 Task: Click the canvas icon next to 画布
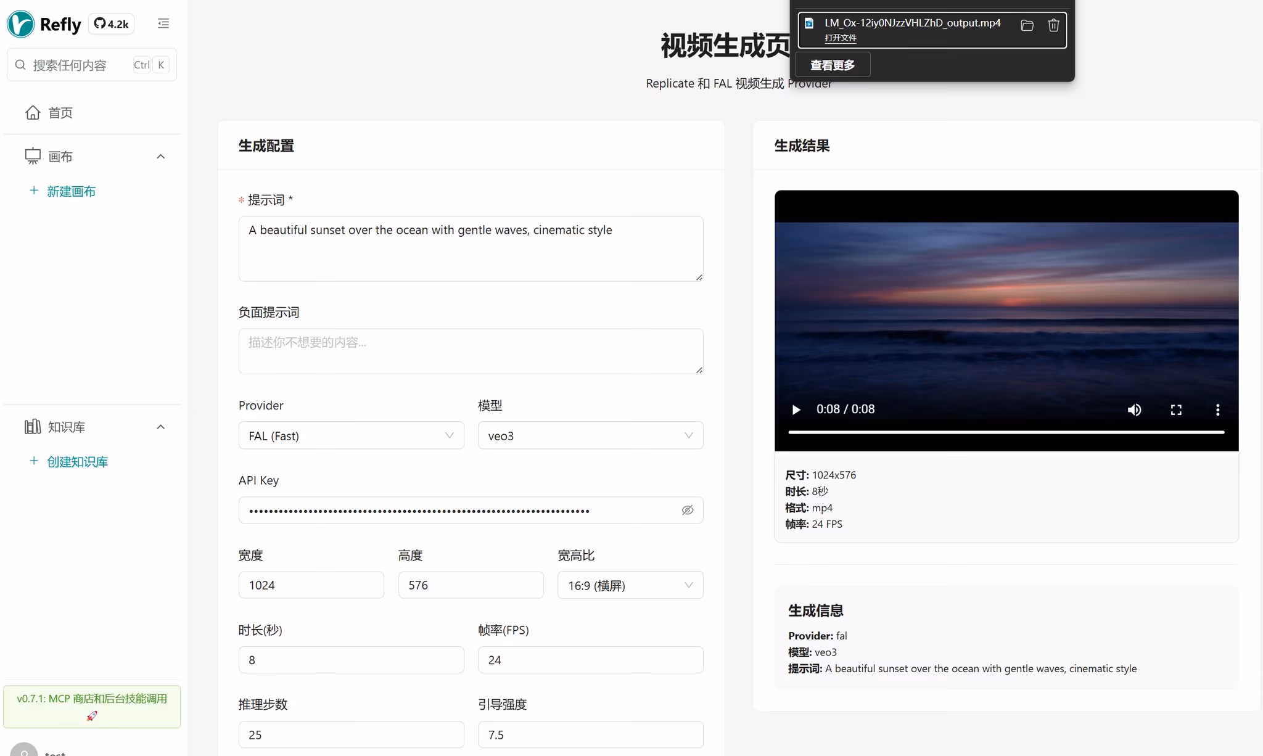(x=33, y=156)
